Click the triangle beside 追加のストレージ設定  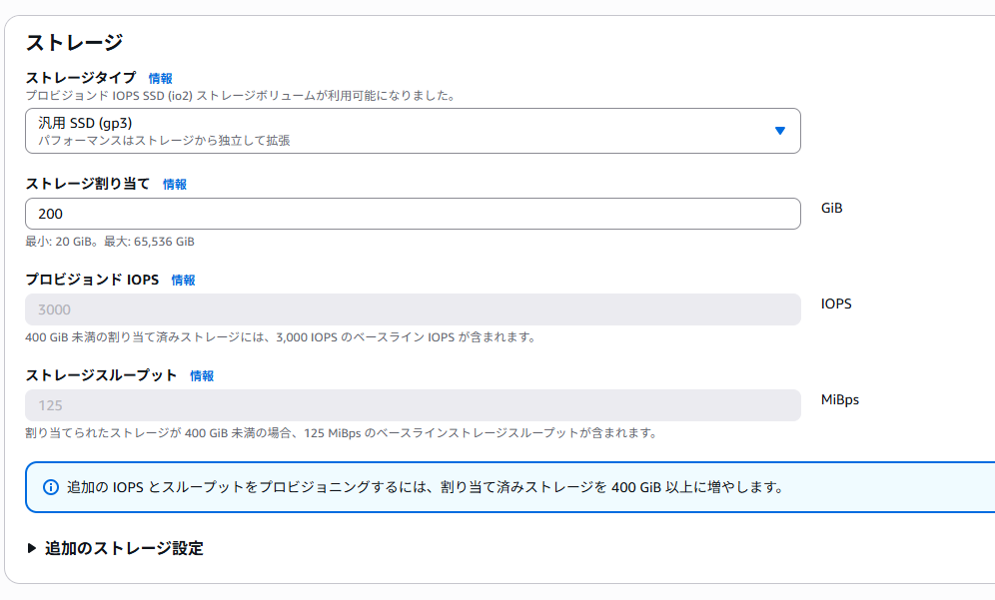(32, 548)
